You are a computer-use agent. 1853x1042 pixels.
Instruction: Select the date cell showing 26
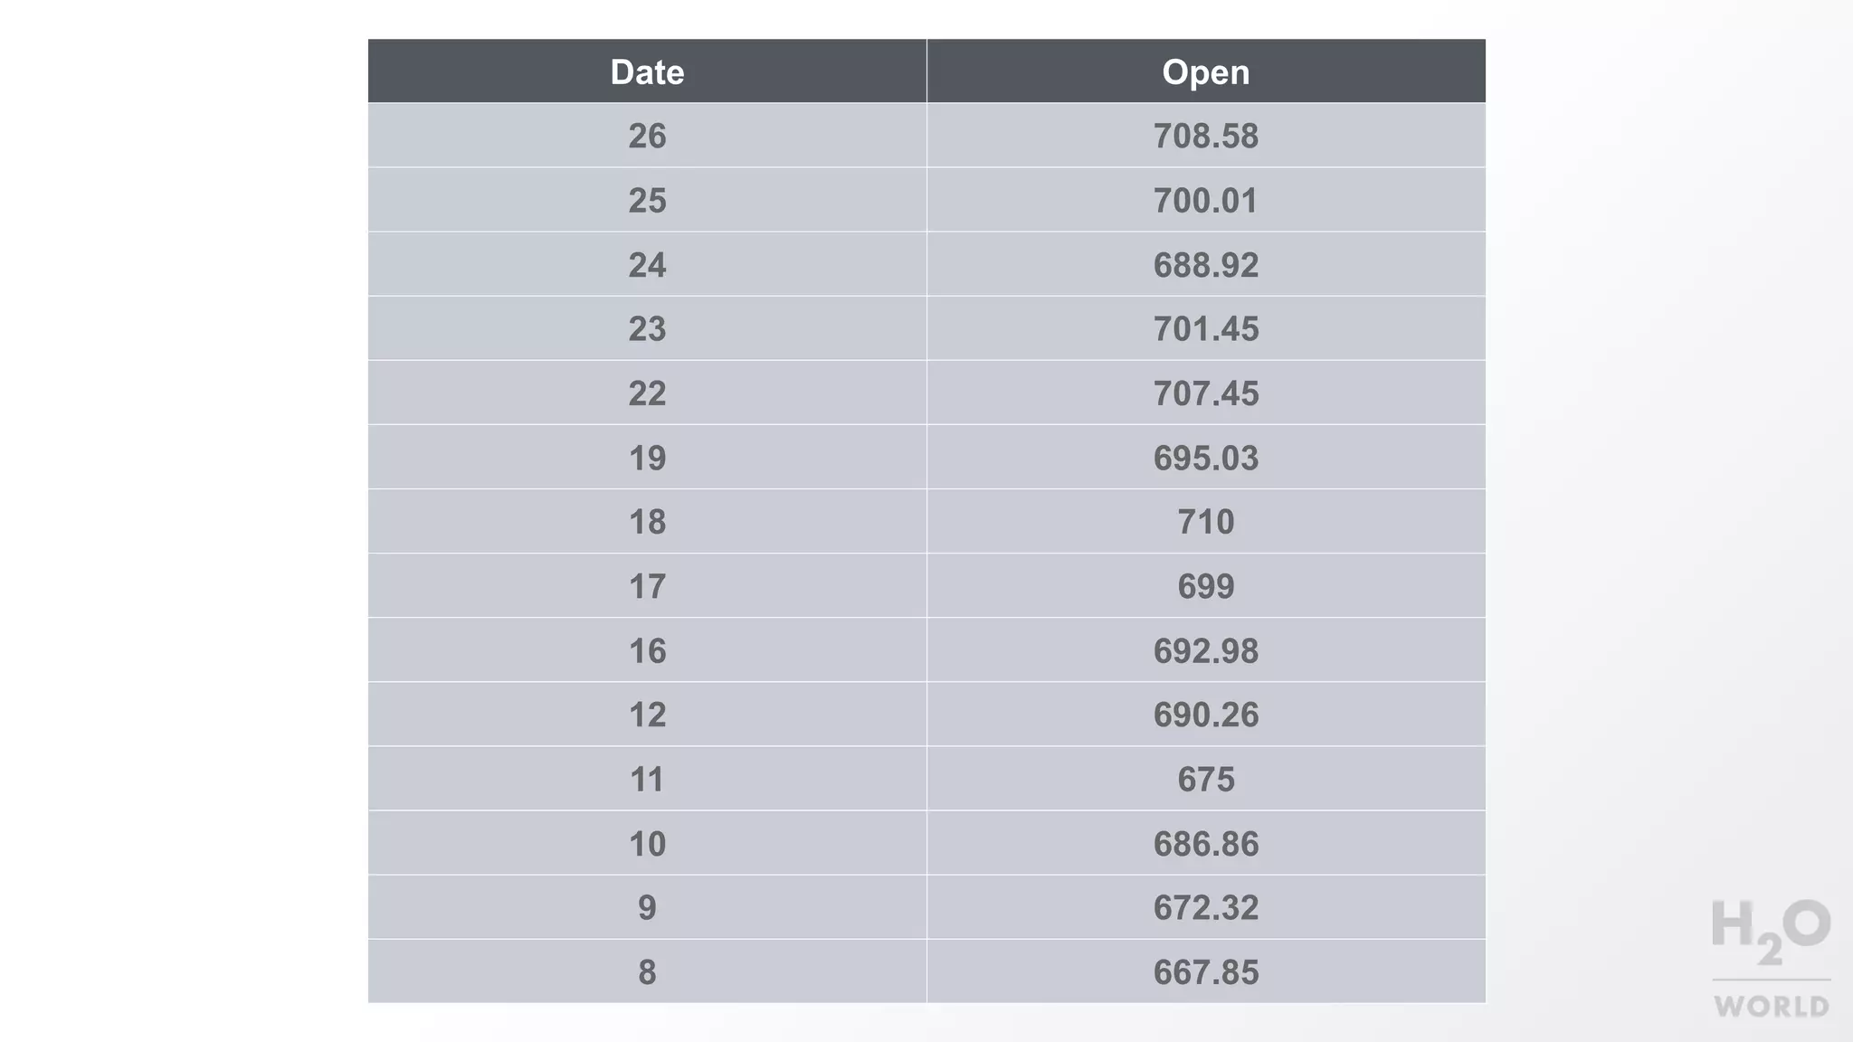tap(647, 136)
